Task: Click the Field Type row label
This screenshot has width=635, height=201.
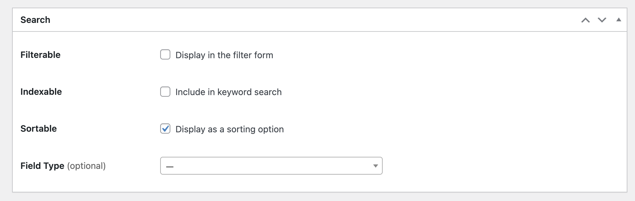Action: (42, 166)
